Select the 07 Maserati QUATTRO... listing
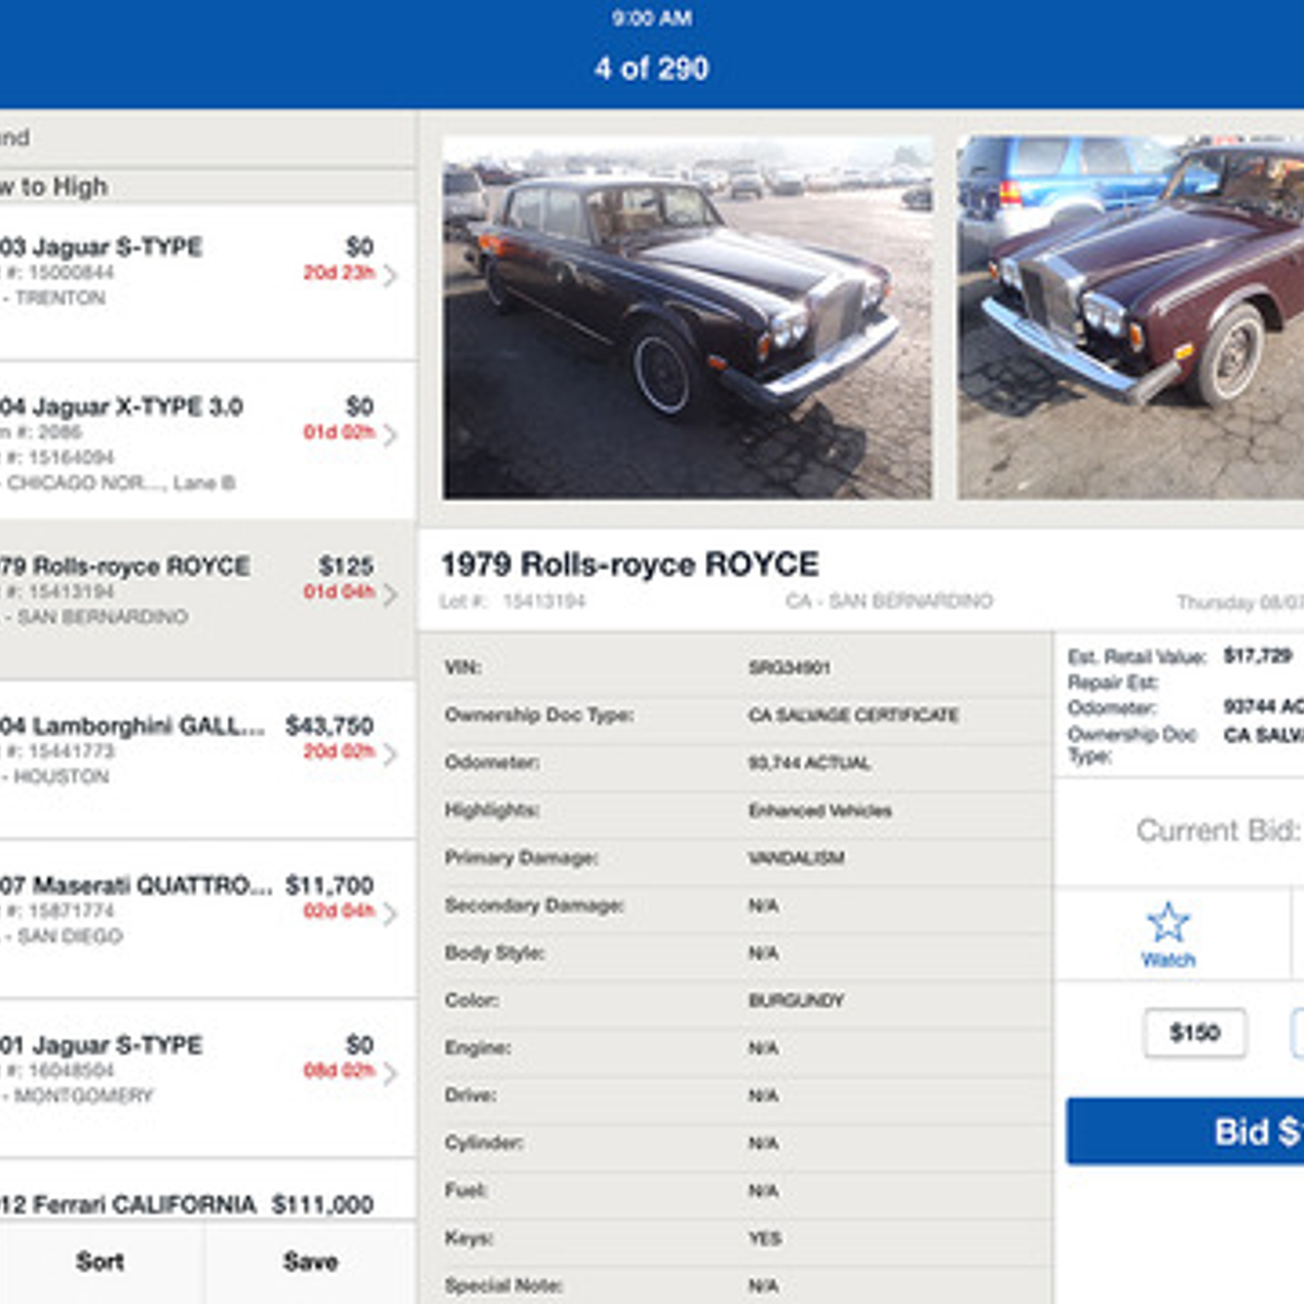 (208, 919)
